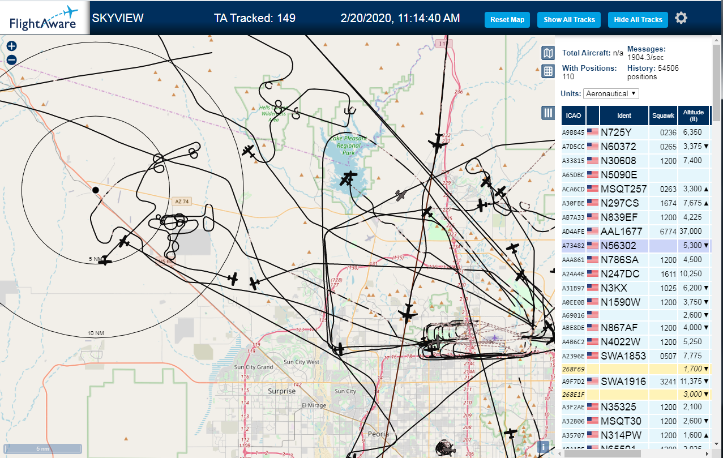This screenshot has height=458, width=723.
Task: Click the US flag in the N725Y row
Action: click(593, 132)
